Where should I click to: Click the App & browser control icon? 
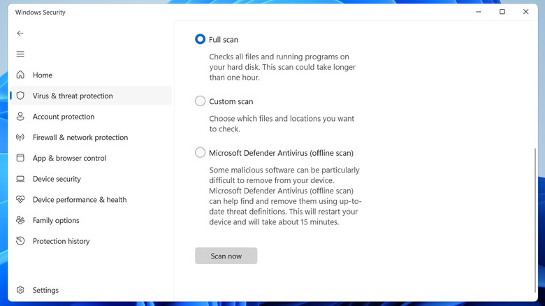(20, 158)
